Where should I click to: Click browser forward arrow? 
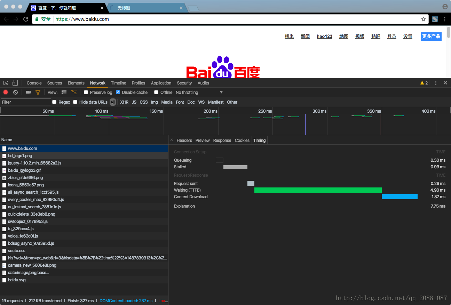(16, 19)
